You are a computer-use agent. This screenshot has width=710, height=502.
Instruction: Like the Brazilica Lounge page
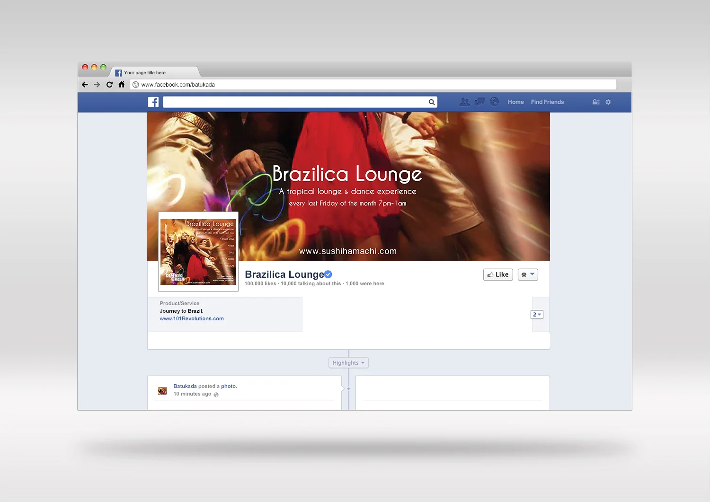498,274
